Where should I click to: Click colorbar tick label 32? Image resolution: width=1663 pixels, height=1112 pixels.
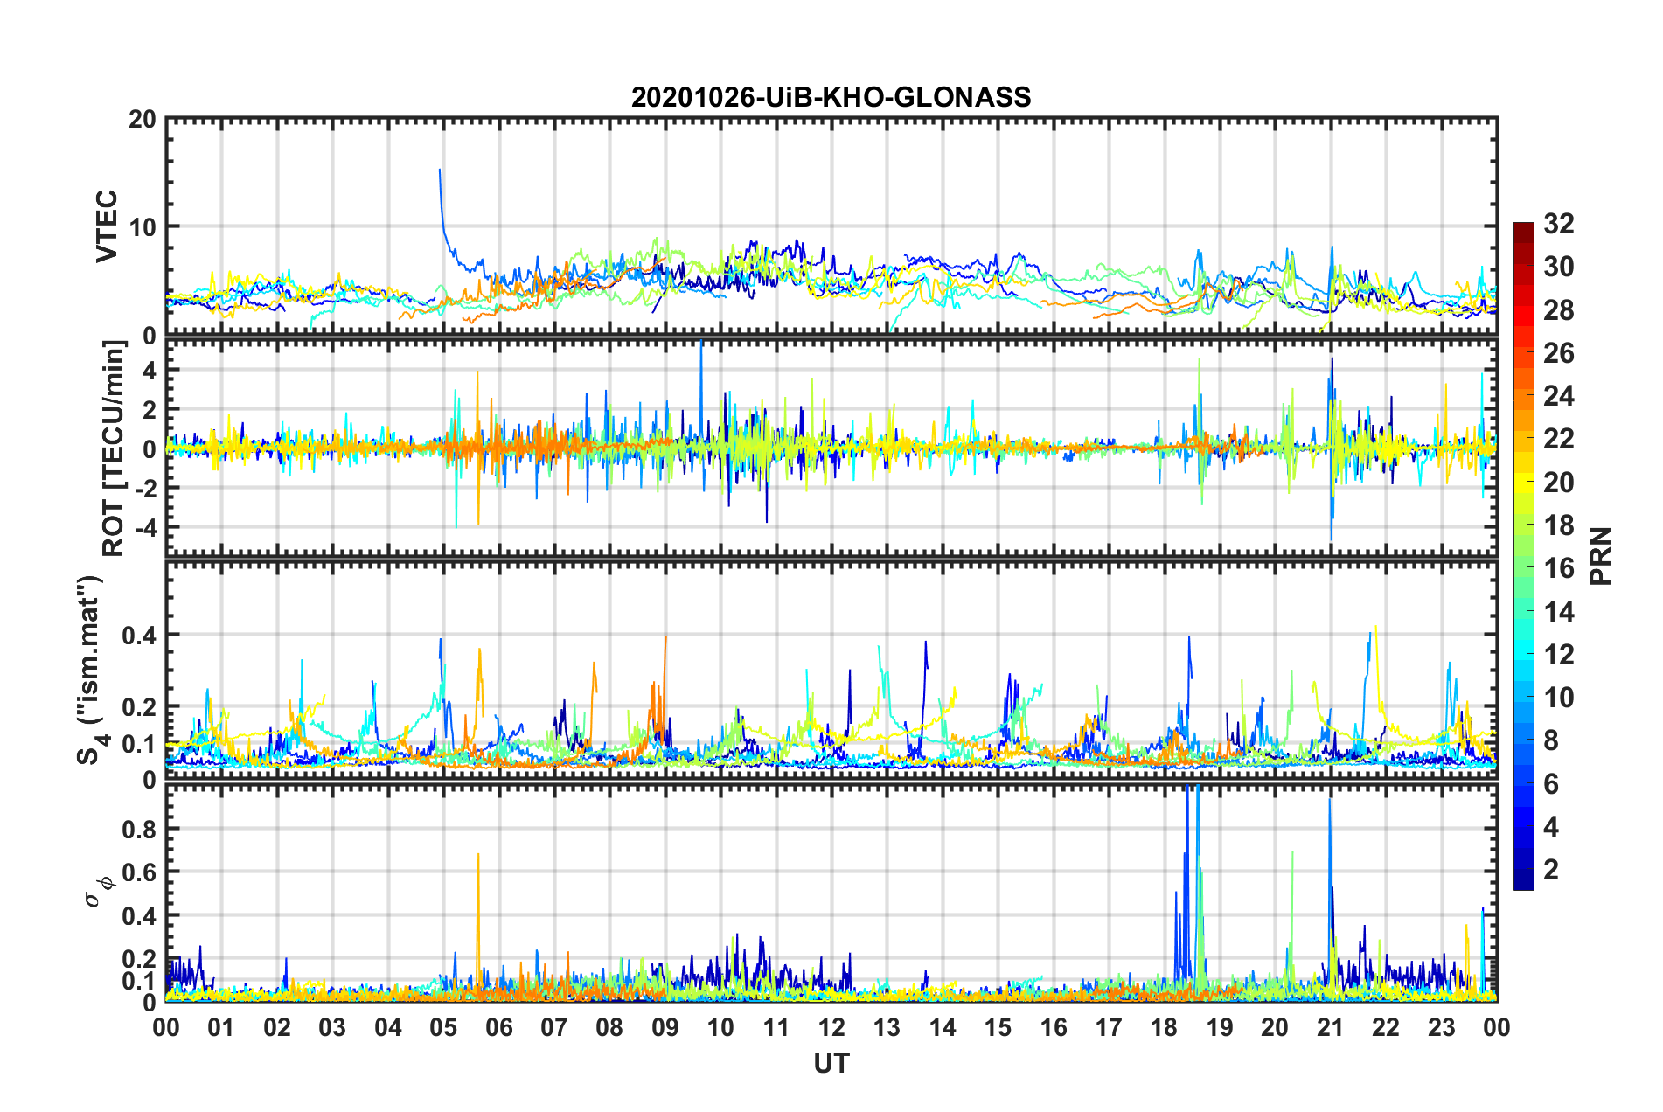click(x=1558, y=224)
